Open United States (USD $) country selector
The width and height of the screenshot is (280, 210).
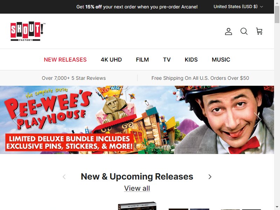238,7
